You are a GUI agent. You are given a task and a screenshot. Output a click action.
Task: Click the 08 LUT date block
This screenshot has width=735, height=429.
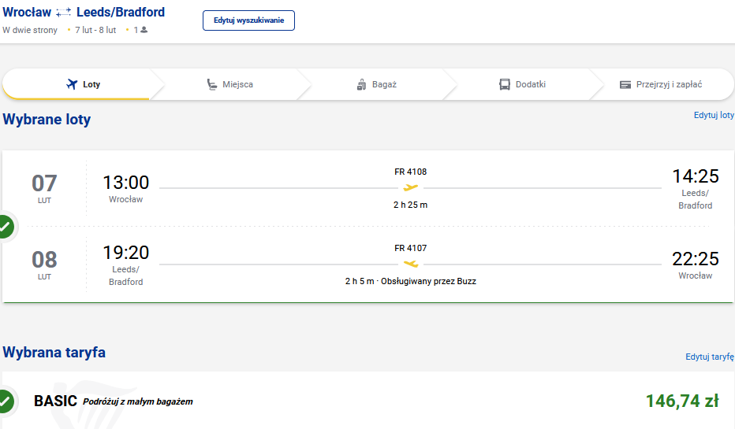click(44, 264)
